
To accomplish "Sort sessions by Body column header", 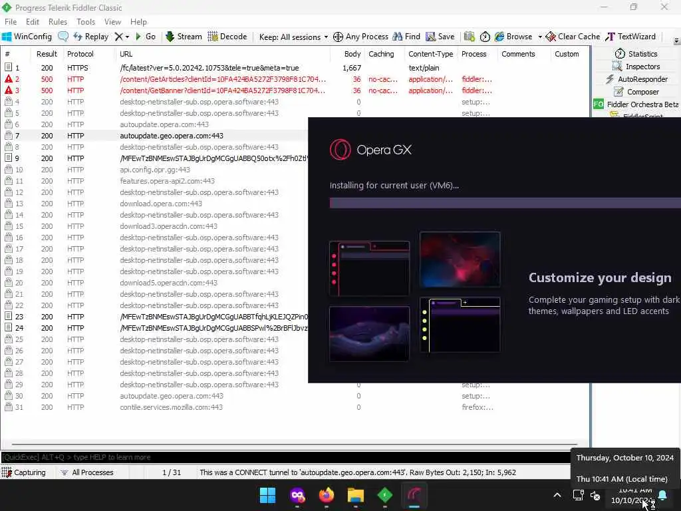I will pyautogui.click(x=352, y=54).
